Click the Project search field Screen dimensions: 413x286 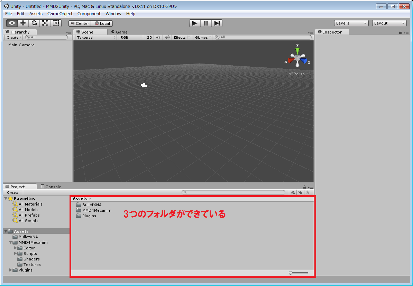pyautogui.click(x=233, y=192)
